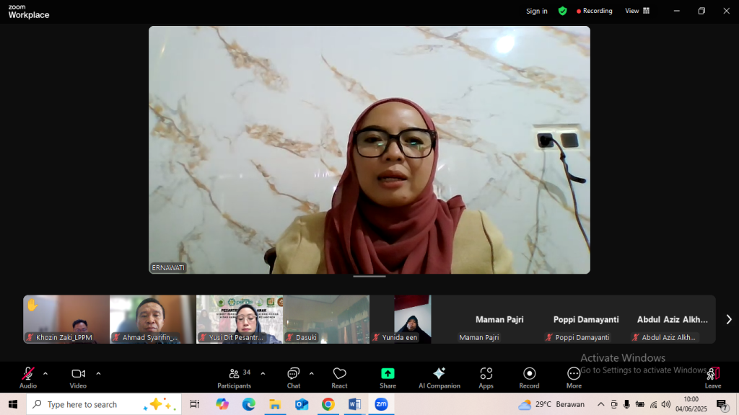
Task: Open Google Chrome from taskbar
Action: click(328, 404)
